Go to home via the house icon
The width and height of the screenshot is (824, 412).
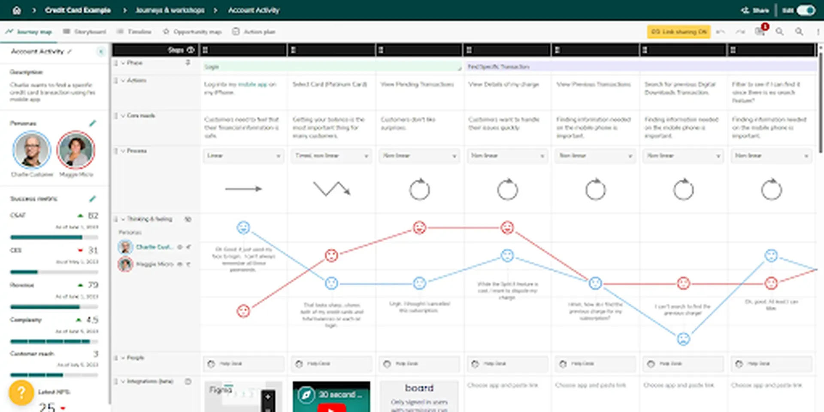click(16, 10)
